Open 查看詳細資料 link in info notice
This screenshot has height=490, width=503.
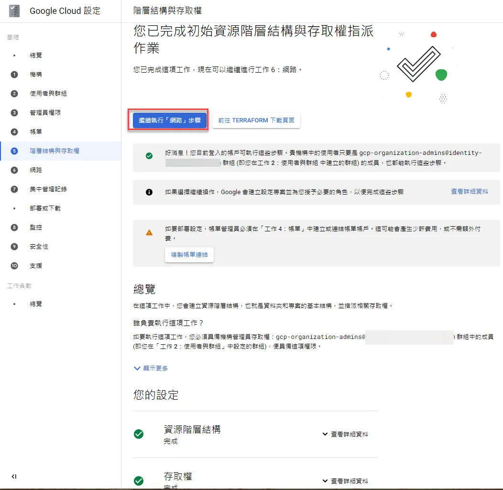469,192
